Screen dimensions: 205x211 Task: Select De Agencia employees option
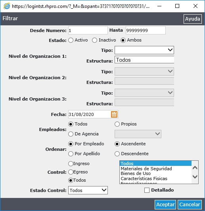point(71,134)
